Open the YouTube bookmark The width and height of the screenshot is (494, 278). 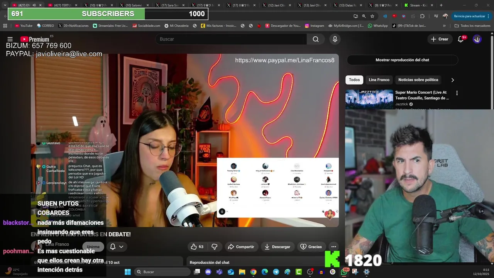[24, 26]
